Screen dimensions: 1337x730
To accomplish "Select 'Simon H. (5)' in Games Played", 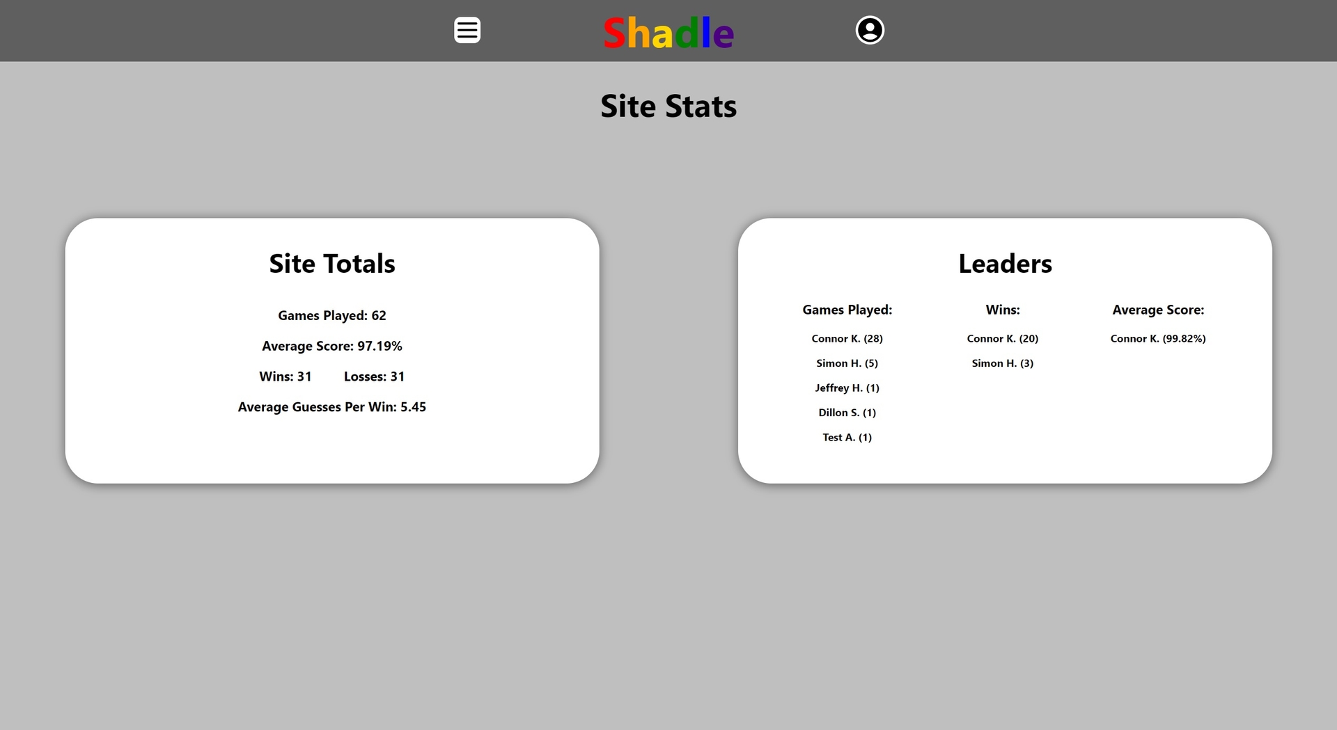I will [x=847, y=363].
